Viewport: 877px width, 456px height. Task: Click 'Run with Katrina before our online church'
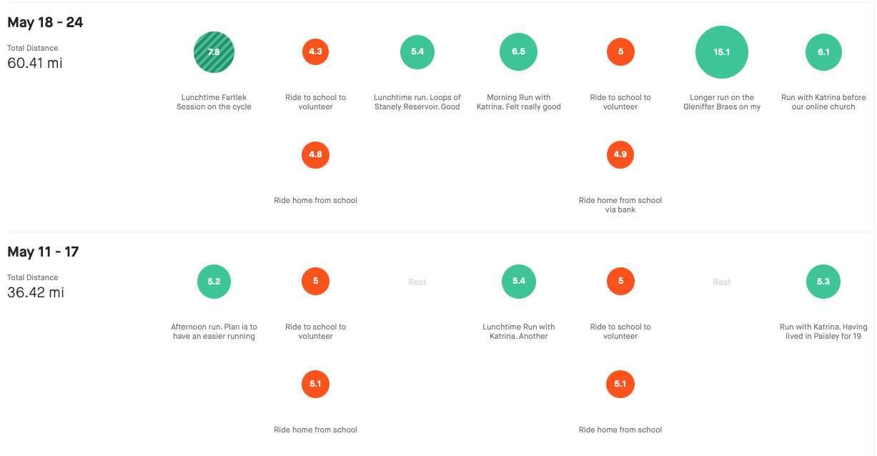[823, 102]
